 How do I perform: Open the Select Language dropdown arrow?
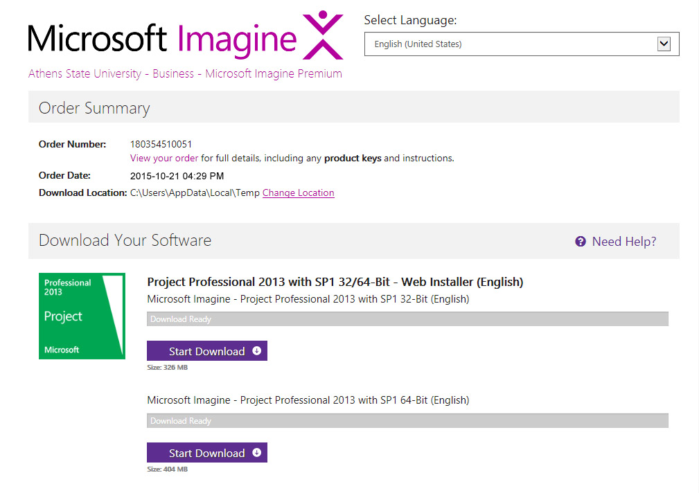pos(664,44)
